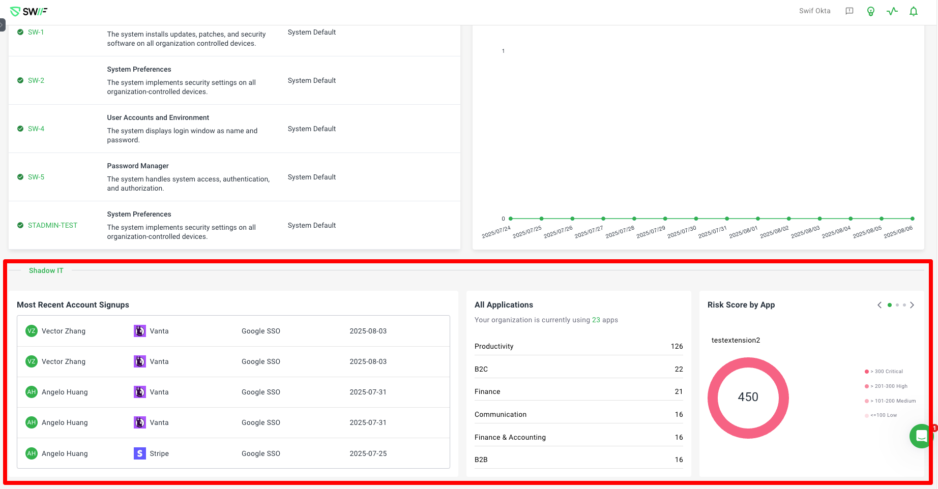This screenshot has height=489, width=938.
Task: Select the Productivity category row
Action: tap(578, 346)
